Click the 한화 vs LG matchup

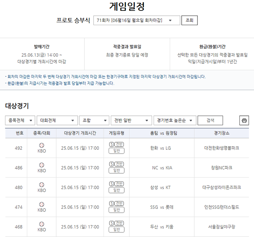(x=160, y=148)
